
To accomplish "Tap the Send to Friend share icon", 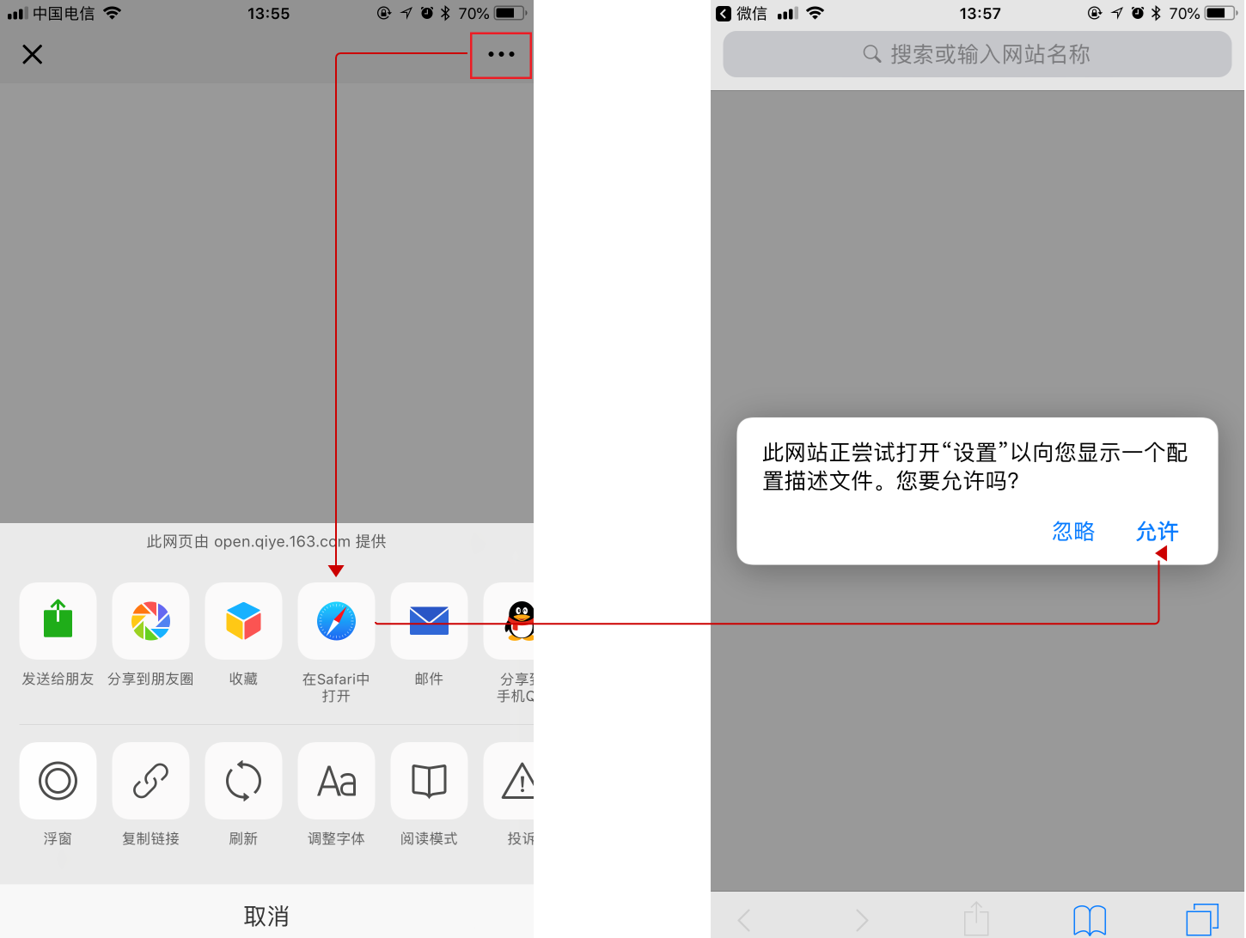I will pyautogui.click(x=58, y=621).
